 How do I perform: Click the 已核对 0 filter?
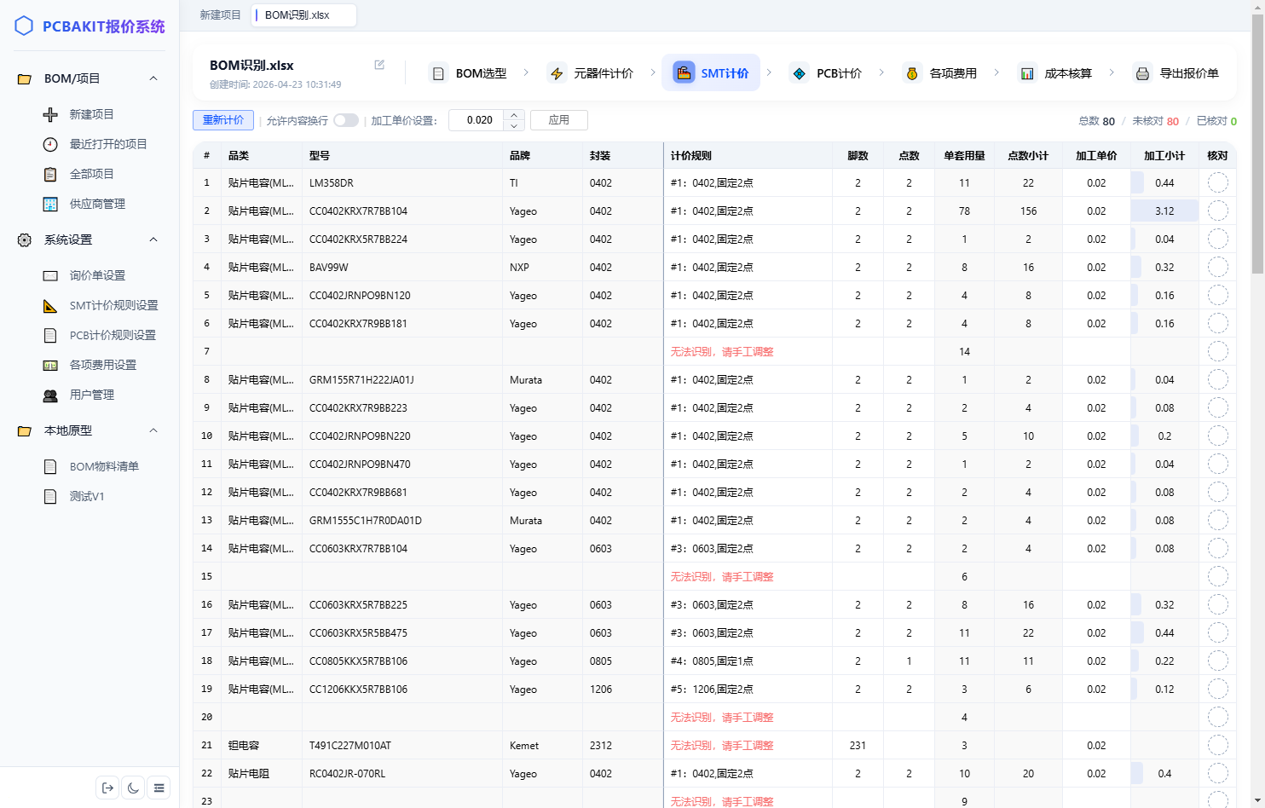pyautogui.click(x=1216, y=121)
